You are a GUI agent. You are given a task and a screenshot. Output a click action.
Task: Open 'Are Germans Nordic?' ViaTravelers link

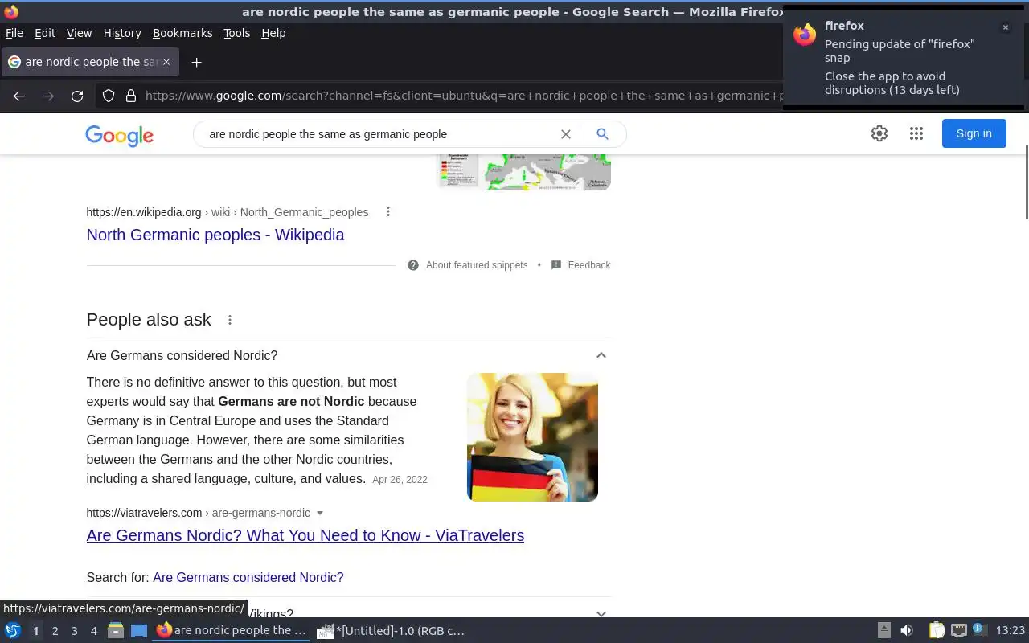pos(305,535)
